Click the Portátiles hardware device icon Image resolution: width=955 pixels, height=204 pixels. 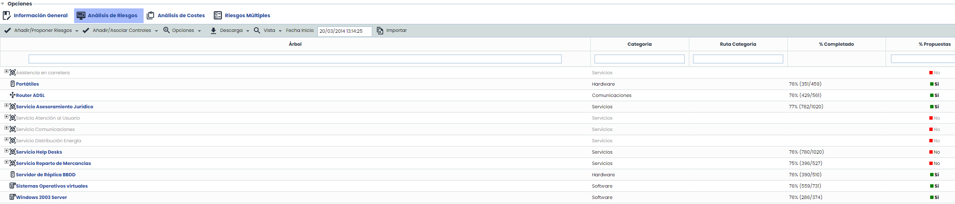pos(13,84)
